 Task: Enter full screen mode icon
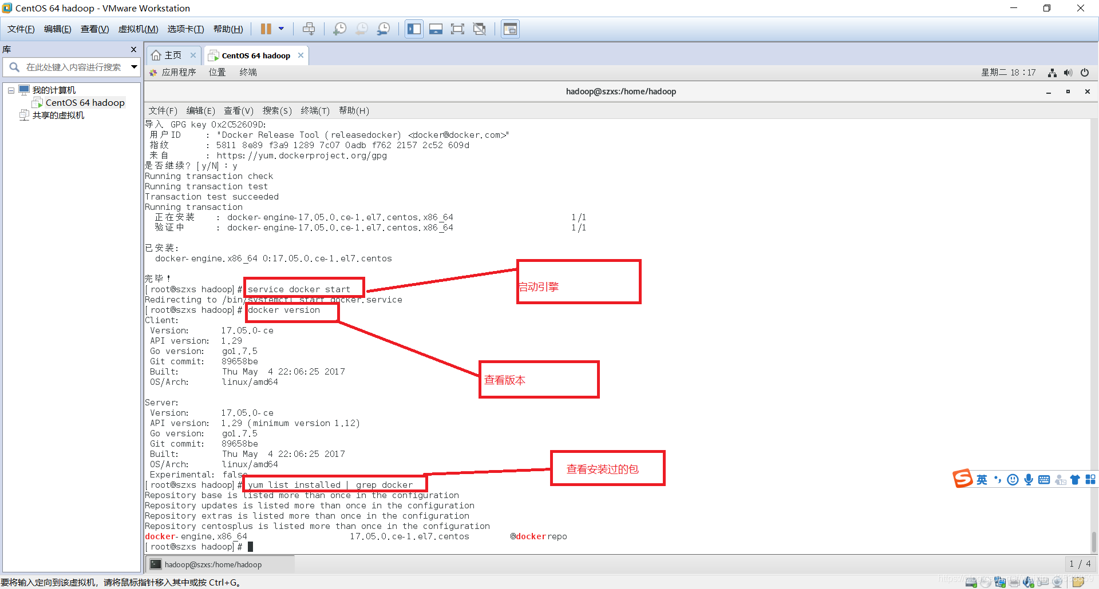click(x=457, y=29)
